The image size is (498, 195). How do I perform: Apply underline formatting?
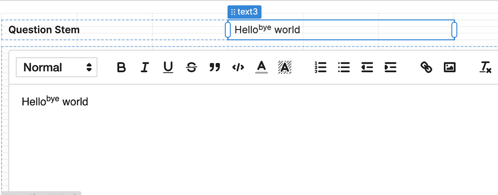(168, 67)
